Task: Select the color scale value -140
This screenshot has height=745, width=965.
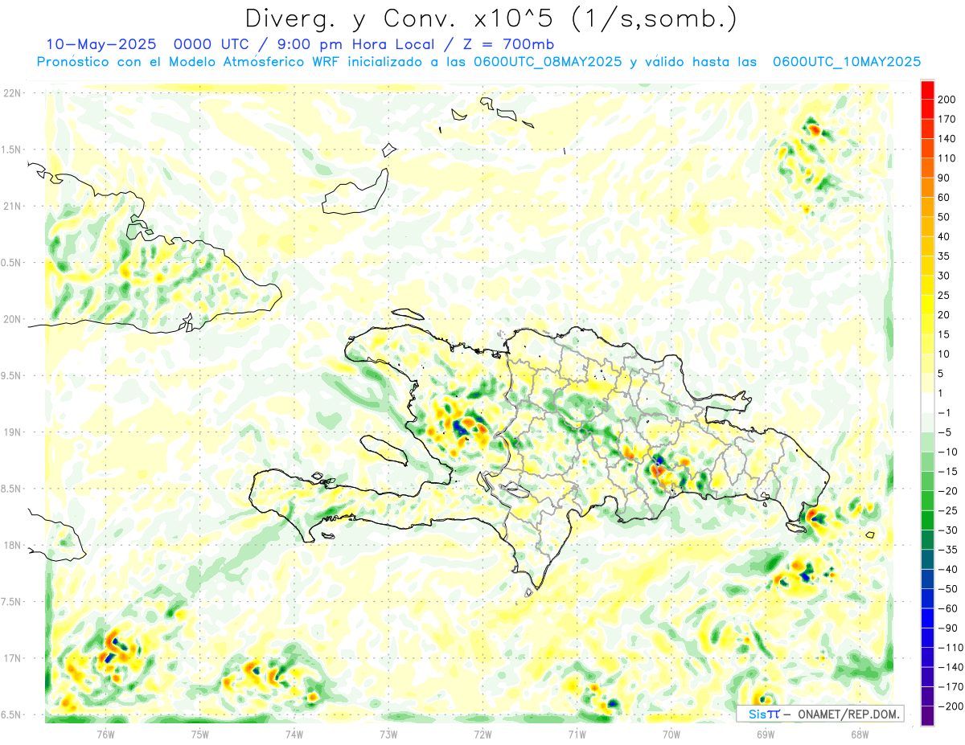Action: [x=950, y=668]
